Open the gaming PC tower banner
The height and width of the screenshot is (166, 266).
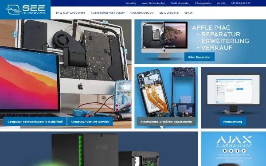pyautogui.click(x=99, y=149)
